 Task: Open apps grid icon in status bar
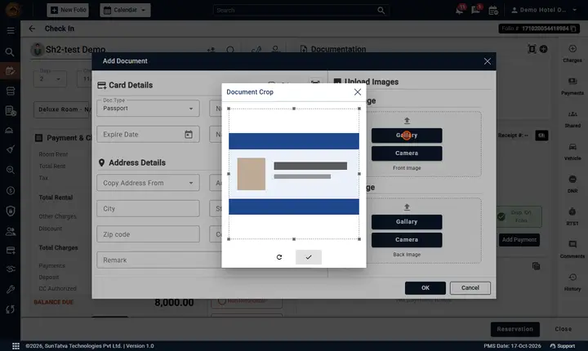coord(16,346)
